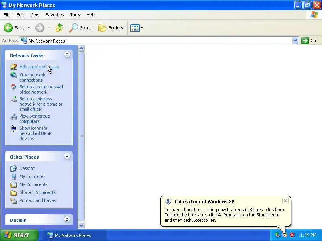Expand the Address bar dropdown
Viewport: 322px width, 241px height.
pos(295,41)
